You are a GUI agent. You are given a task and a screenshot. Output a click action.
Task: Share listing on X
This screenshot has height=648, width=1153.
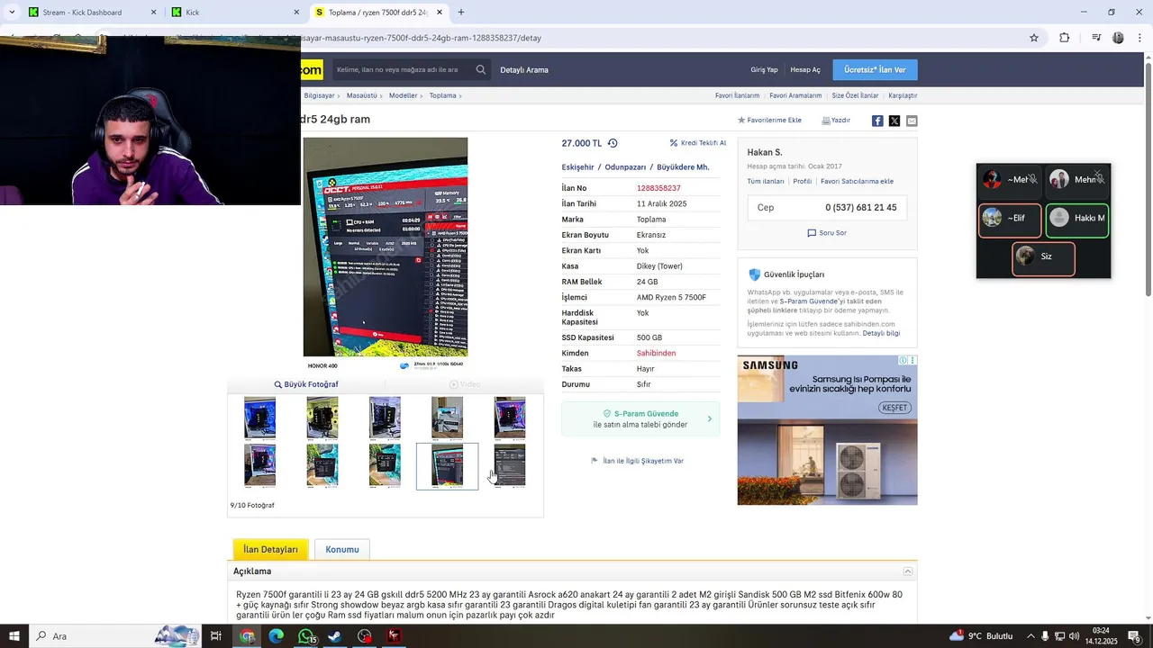click(x=894, y=121)
